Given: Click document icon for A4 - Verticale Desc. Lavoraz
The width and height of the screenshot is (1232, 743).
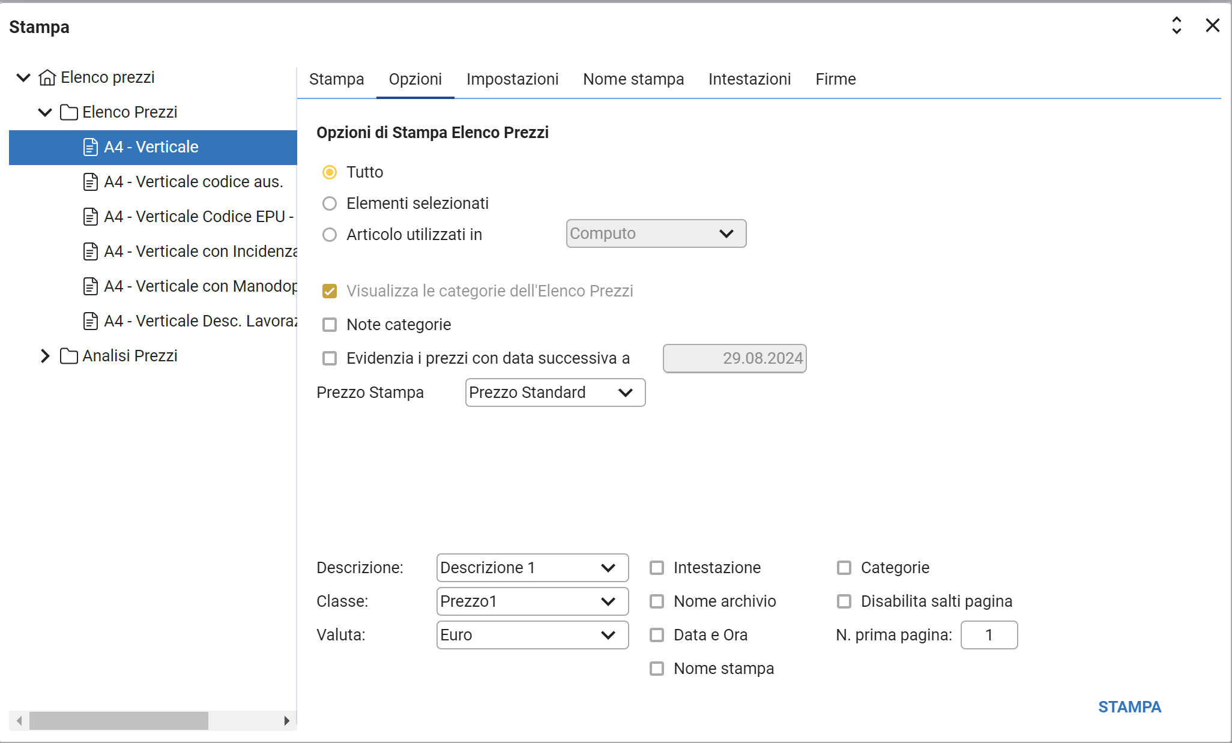Looking at the screenshot, I should (90, 321).
